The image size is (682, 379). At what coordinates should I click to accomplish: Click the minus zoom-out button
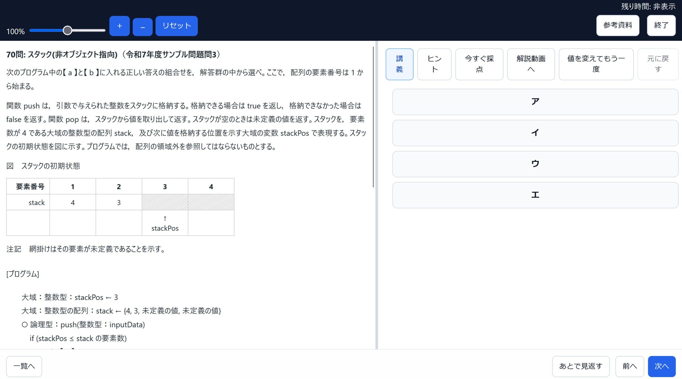[x=143, y=27]
